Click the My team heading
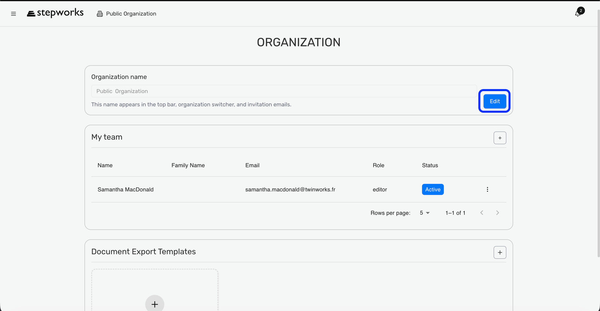Image resolution: width=600 pixels, height=311 pixels. pyautogui.click(x=107, y=137)
